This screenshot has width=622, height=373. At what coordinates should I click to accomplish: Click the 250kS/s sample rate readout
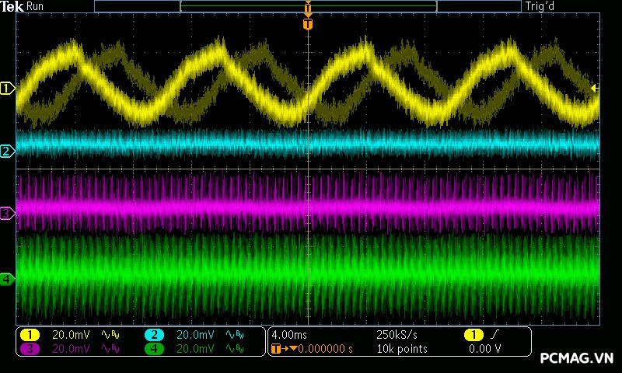click(x=397, y=335)
